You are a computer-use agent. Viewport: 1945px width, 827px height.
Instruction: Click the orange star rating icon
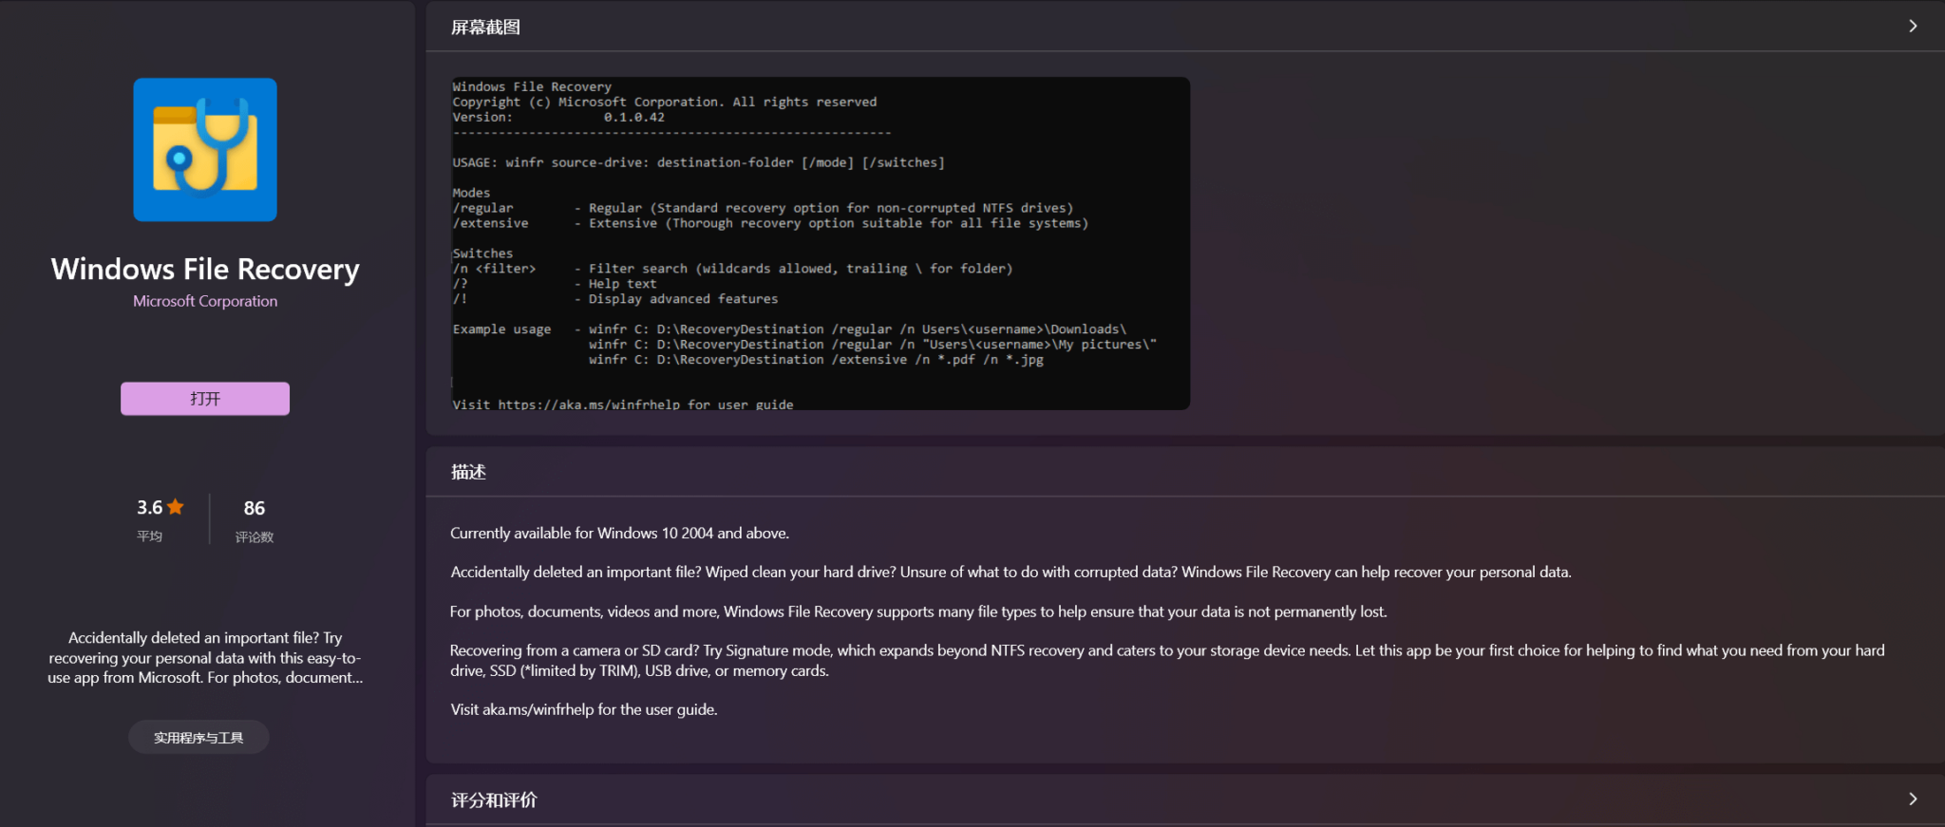[x=176, y=507]
